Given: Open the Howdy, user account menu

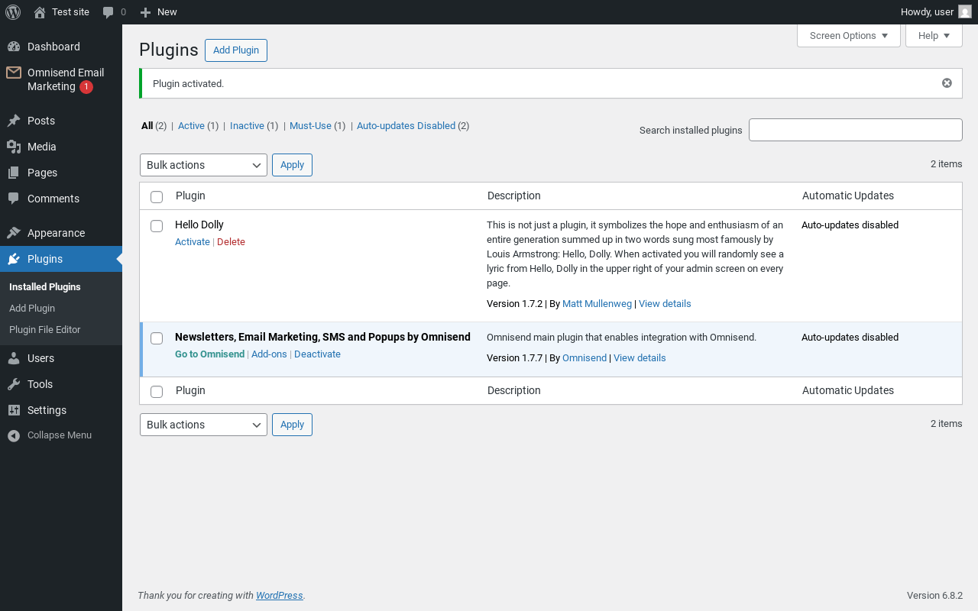Looking at the screenshot, I should [x=936, y=12].
